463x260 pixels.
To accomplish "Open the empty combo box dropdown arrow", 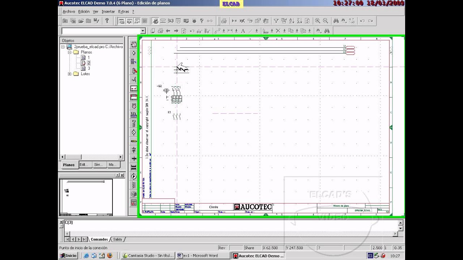I will (x=143, y=31).
